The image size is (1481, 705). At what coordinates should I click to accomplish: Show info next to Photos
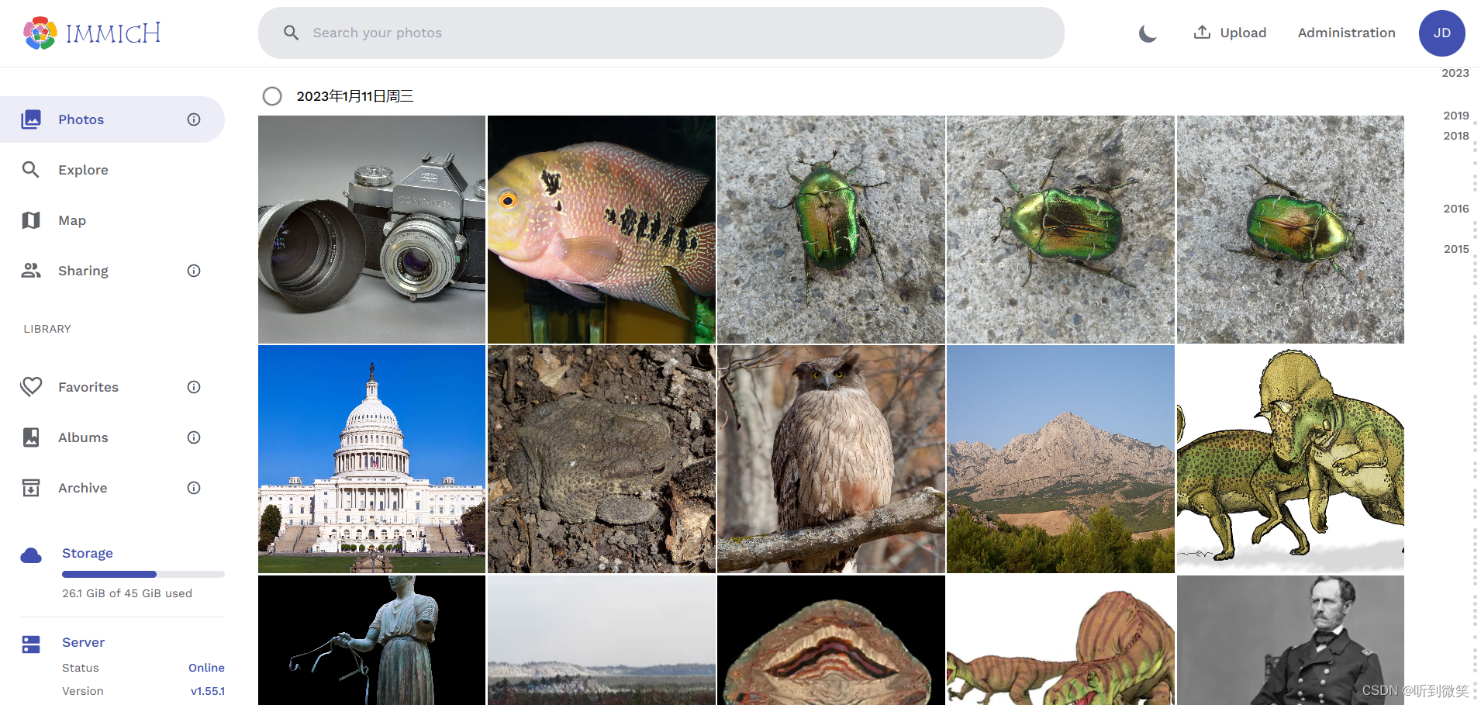(x=194, y=119)
